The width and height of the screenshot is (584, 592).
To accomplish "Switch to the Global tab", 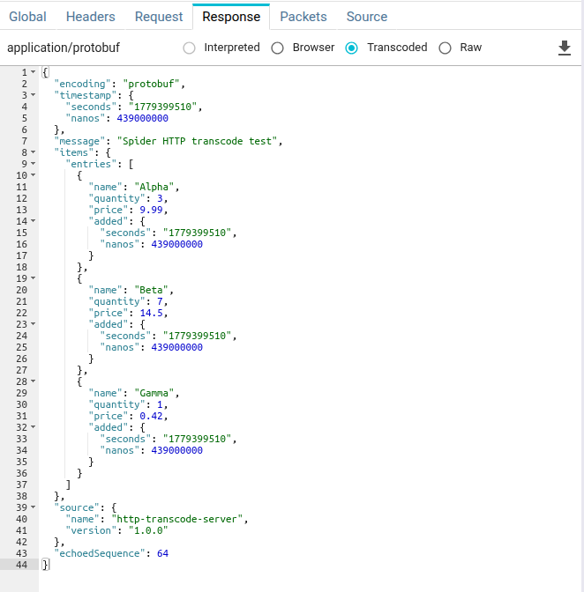I will point(27,17).
